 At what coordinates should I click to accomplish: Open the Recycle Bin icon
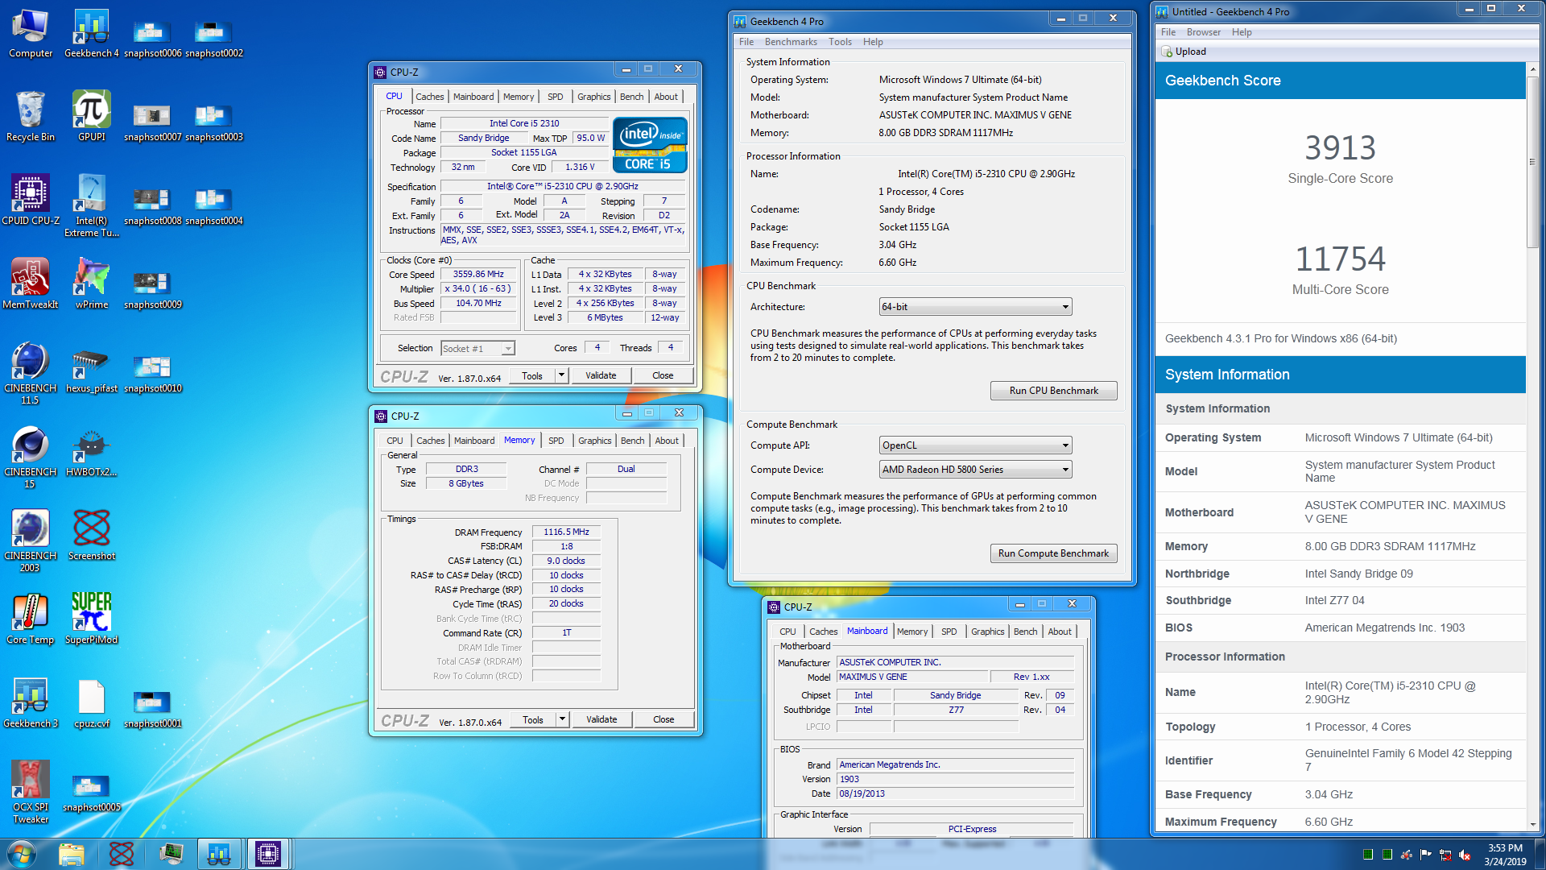tap(31, 117)
